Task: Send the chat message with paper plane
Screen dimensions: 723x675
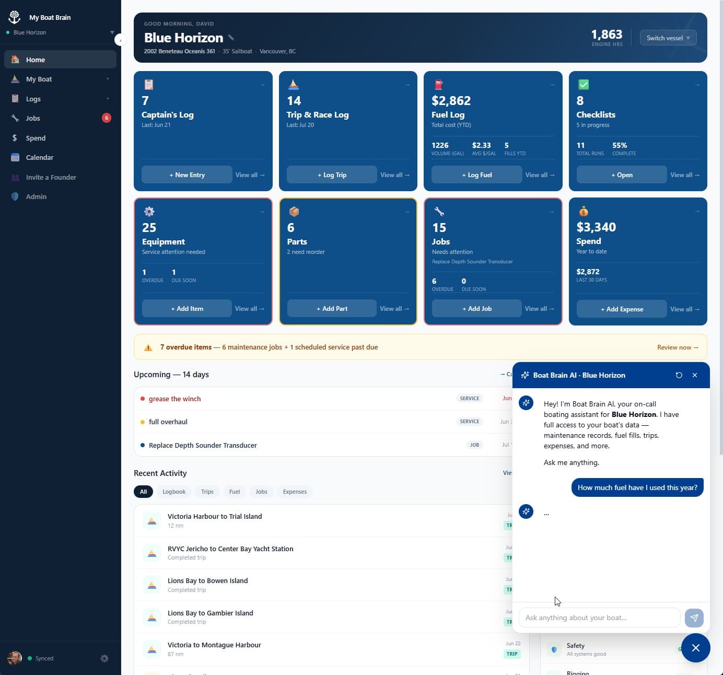Action: tap(694, 618)
